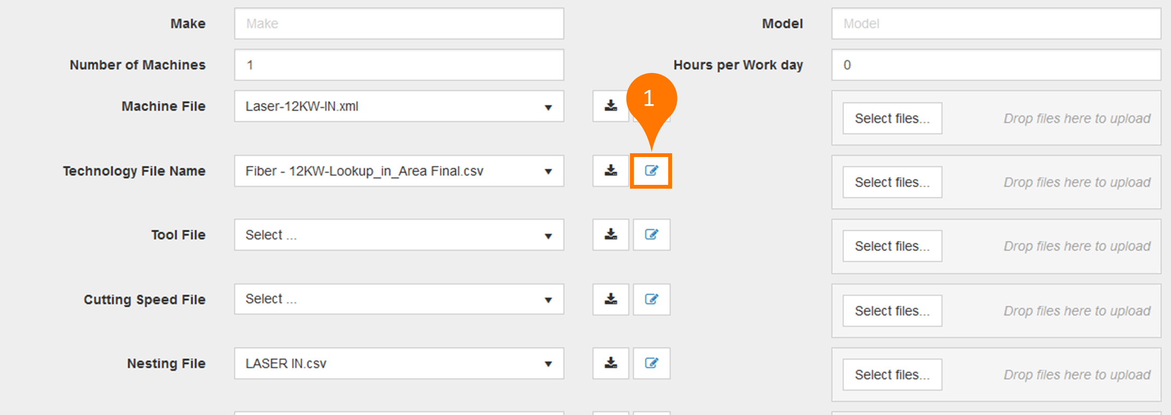Click Select files for Technology File upload

coord(892,182)
